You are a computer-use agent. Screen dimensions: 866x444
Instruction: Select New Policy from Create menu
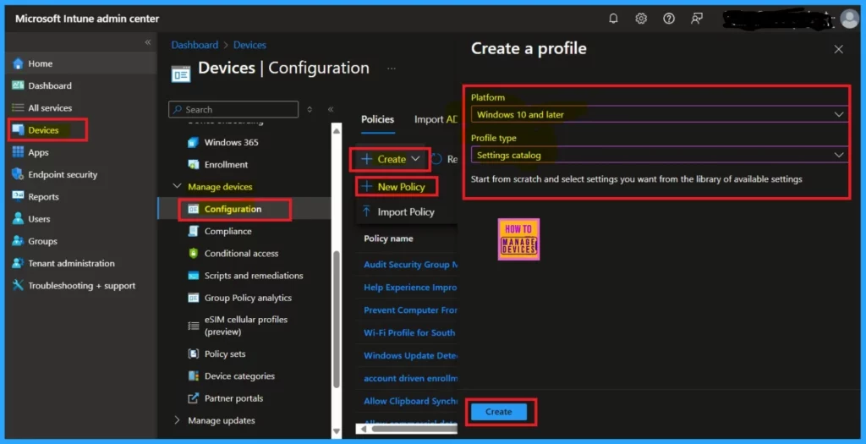[393, 187]
